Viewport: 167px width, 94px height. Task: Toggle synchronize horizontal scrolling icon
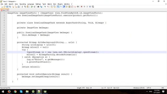(x=54, y=7)
